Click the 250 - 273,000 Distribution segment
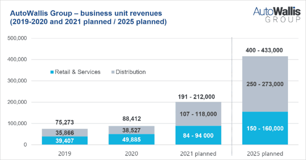The image size is (306, 160). (265, 84)
